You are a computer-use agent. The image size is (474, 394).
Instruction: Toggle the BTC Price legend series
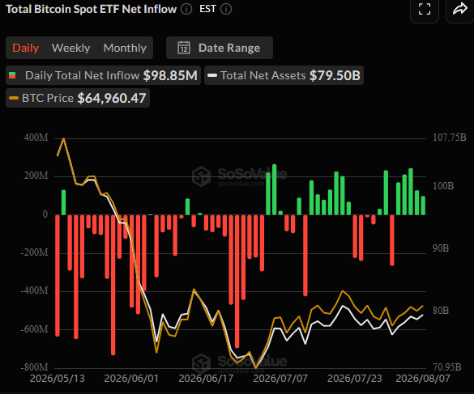pos(78,98)
